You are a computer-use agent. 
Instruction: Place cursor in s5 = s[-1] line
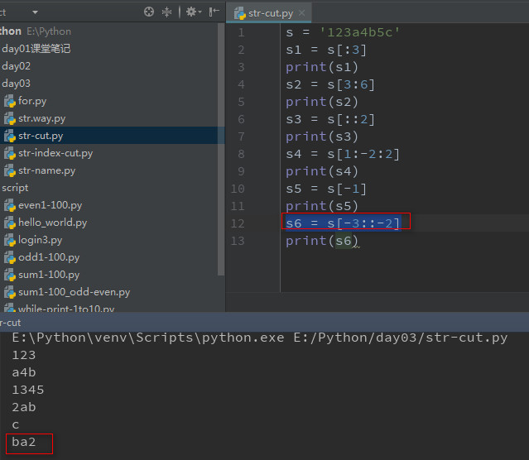[326, 189]
